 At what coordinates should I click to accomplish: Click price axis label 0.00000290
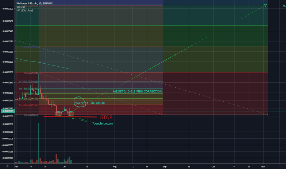pos(8,62)
